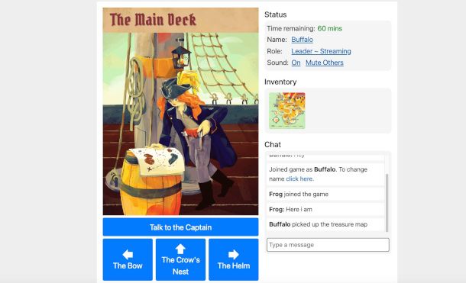This screenshot has width=466, height=283.
Task: Click the up arrow icon for Crow's Nest
Action: (x=180, y=249)
